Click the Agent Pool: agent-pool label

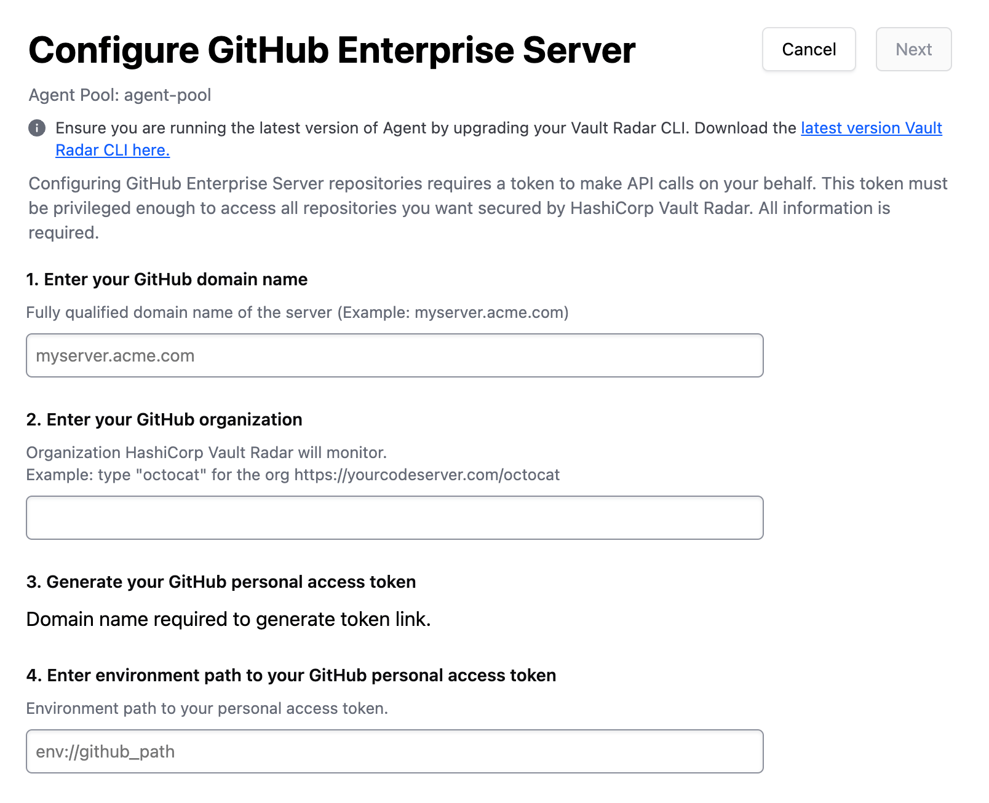pos(120,95)
